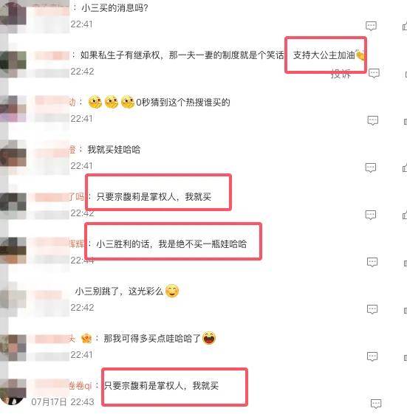Click reply icon beside first 只要宗馥莉是掌权人 comment

pos(371,215)
